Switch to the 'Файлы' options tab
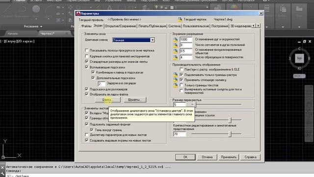Viewport: 314px width, 177px height. (x=86, y=26)
